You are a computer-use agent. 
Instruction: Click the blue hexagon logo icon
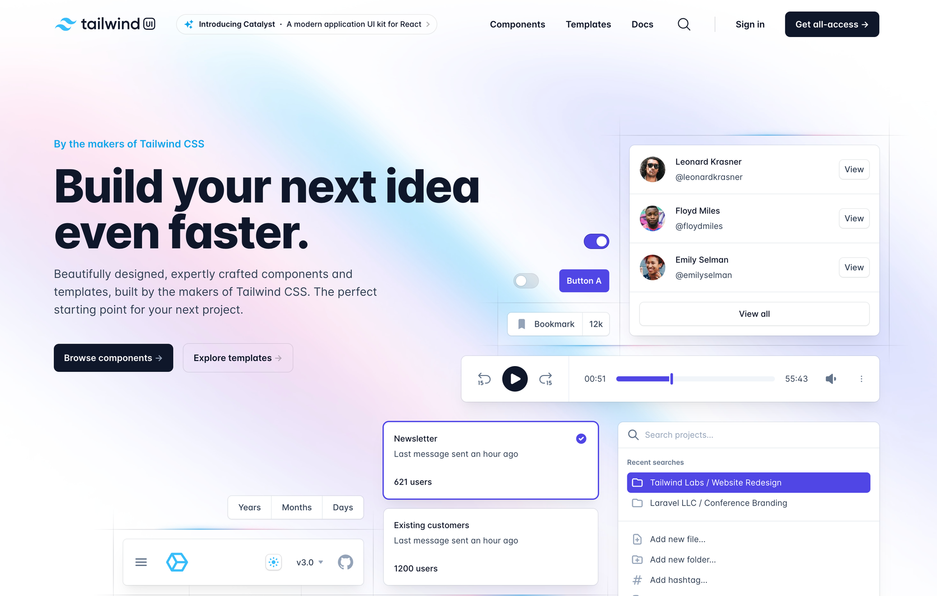pos(178,562)
